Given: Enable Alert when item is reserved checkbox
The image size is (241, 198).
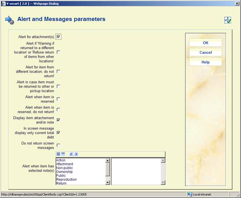Looking at the screenshot, I should pos(59,99).
